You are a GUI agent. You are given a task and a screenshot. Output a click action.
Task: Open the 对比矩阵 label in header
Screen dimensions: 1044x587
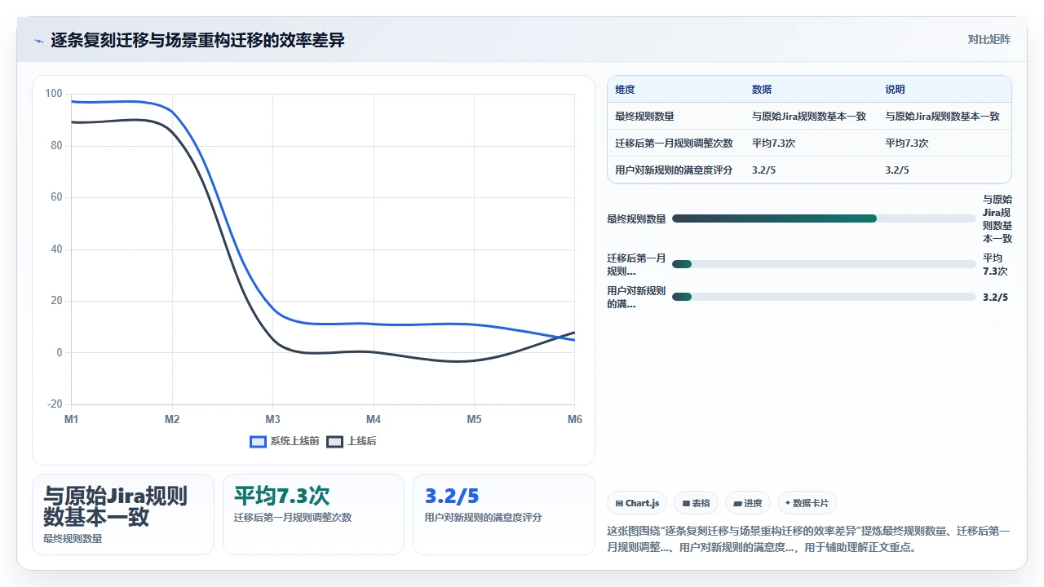989,39
